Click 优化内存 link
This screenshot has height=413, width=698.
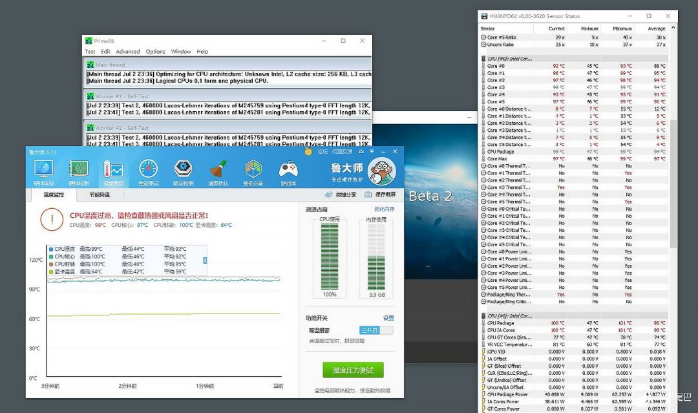point(384,209)
